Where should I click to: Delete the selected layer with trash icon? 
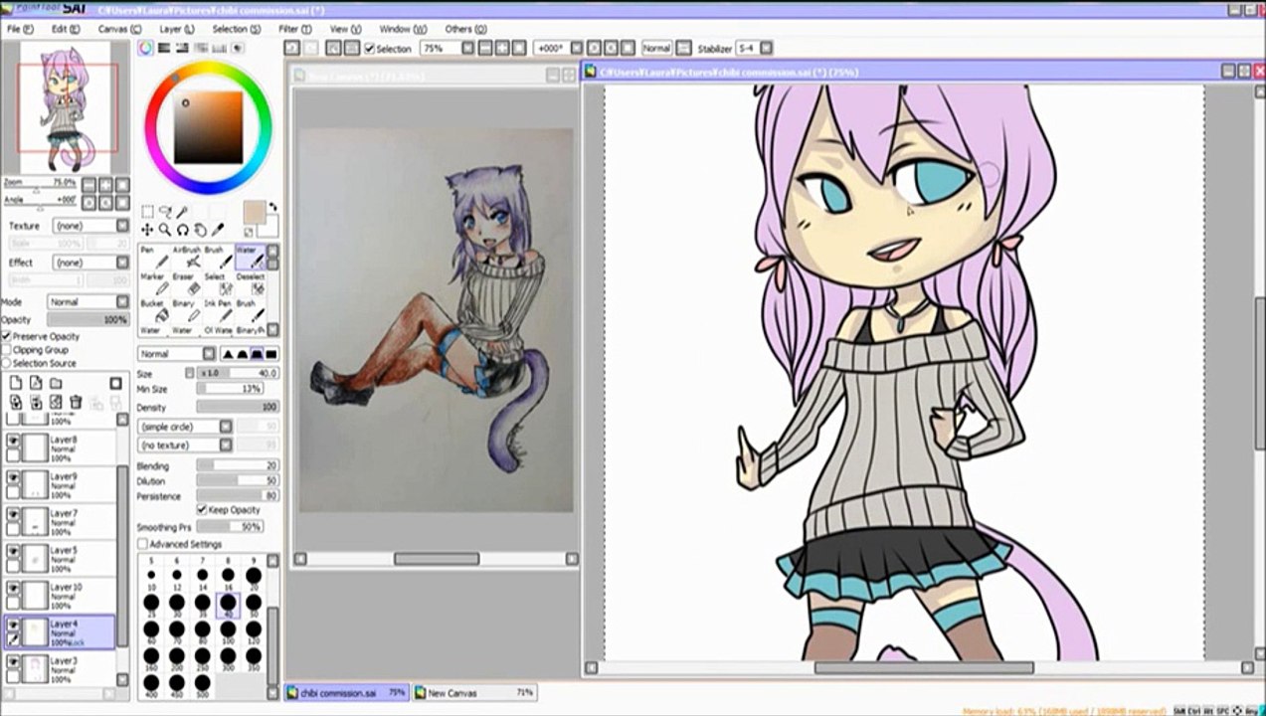tap(76, 403)
